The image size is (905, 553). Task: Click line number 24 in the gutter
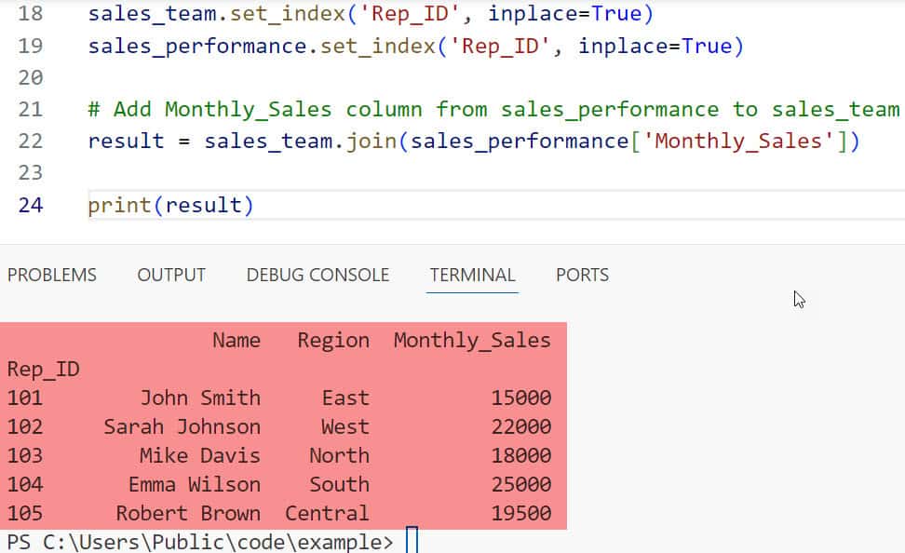(31, 205)
